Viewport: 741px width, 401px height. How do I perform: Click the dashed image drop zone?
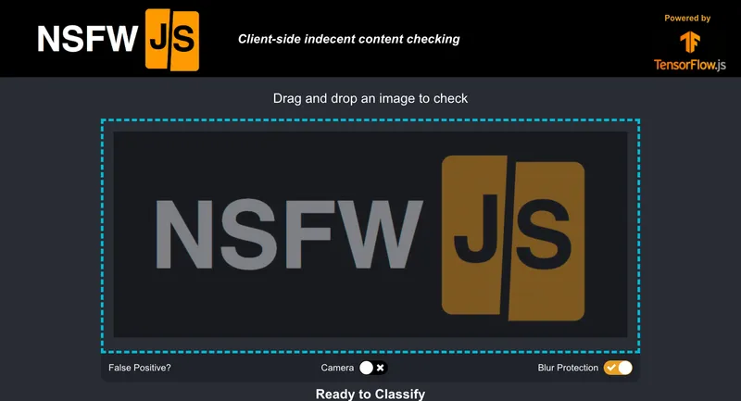[370, 235]
